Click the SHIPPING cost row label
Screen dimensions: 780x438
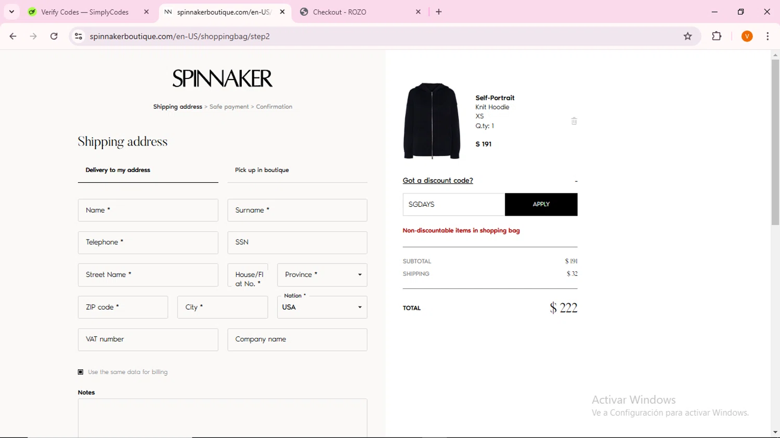pos(416,274)
